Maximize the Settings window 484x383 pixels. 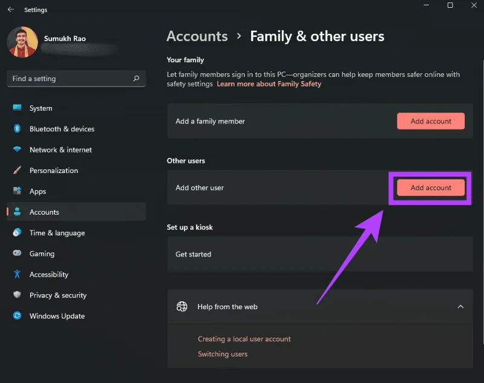point(450,5)
